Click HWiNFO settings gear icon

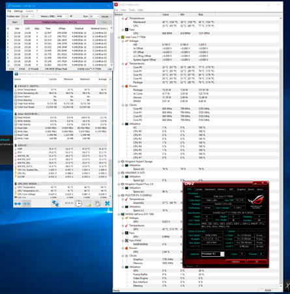(98, 204)
